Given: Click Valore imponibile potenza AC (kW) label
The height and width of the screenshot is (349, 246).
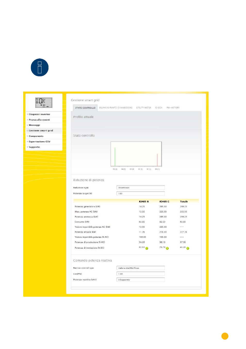Looking at the screenshot, I should click(93, 227).
